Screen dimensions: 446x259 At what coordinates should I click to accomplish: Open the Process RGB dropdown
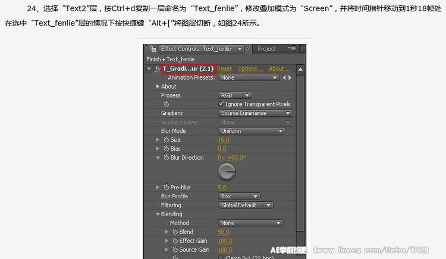pos(235,95)
